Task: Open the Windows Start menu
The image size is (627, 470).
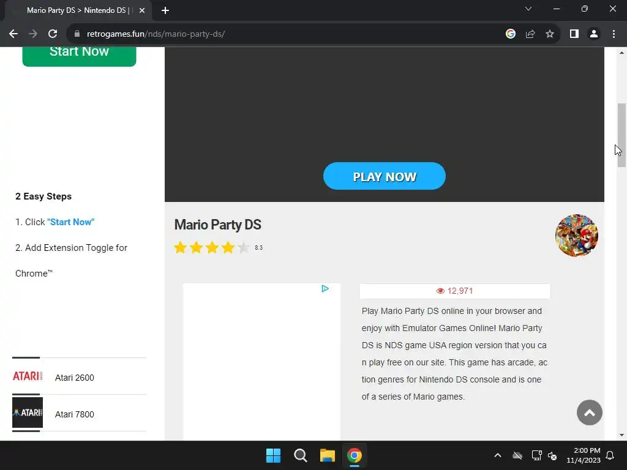Action: tap(274, 455)
